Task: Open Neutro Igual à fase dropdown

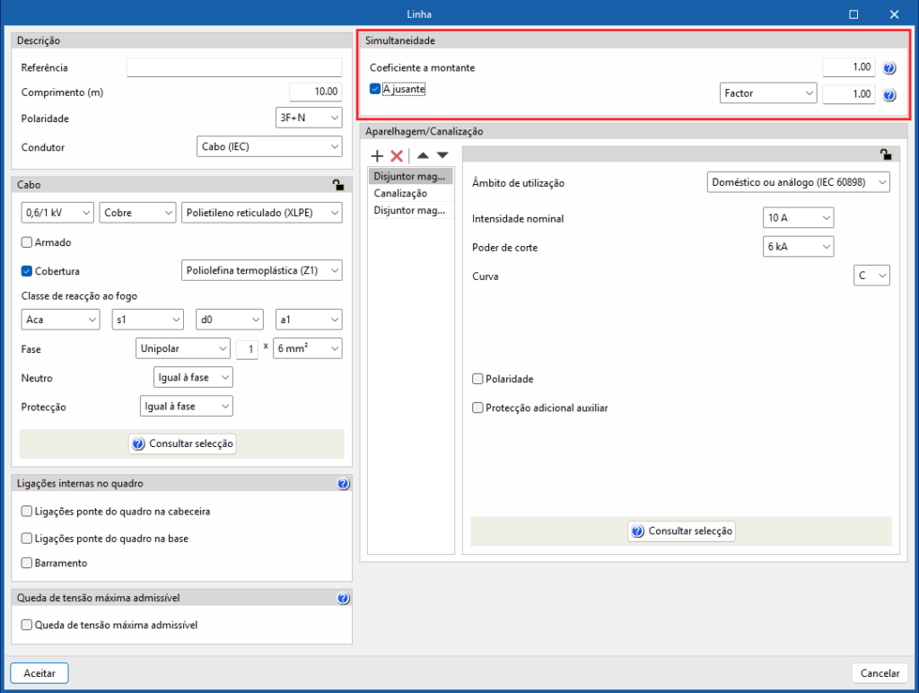Action: pyautogui.click(x=193, y=377)
